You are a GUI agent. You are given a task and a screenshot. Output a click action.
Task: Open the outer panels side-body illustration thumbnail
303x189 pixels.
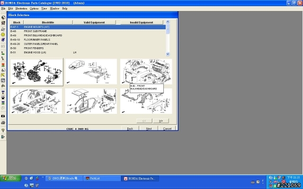point(91,101)
